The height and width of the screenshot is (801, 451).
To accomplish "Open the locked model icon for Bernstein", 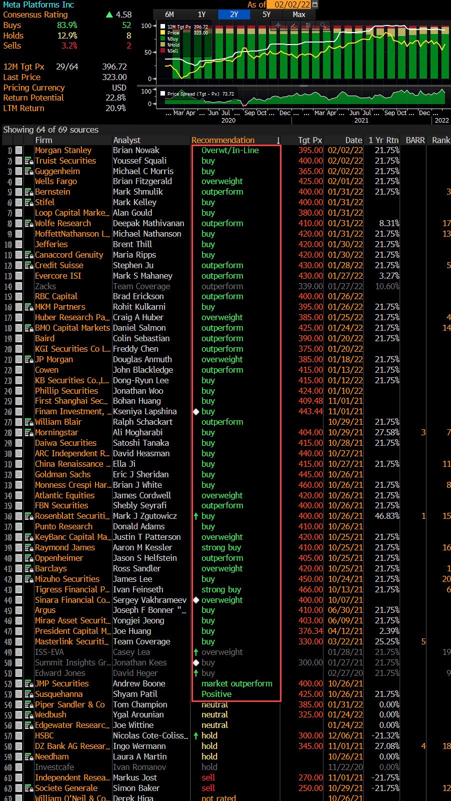I will [x=28, y=192].
